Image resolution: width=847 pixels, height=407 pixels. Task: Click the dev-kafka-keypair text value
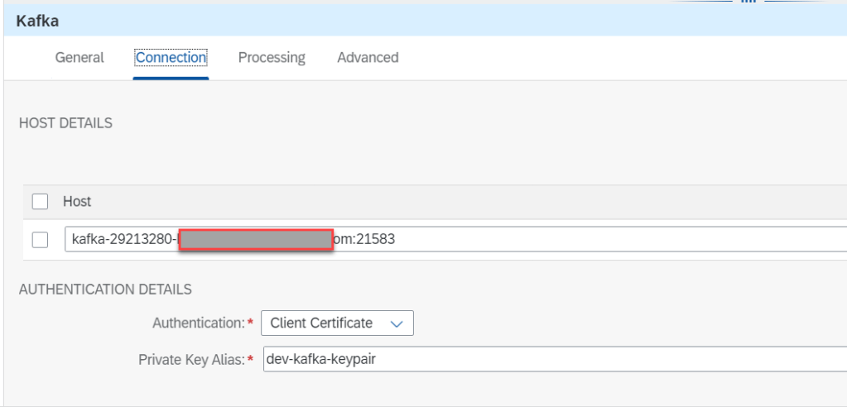pyautogui.click(x=317, y=360)
